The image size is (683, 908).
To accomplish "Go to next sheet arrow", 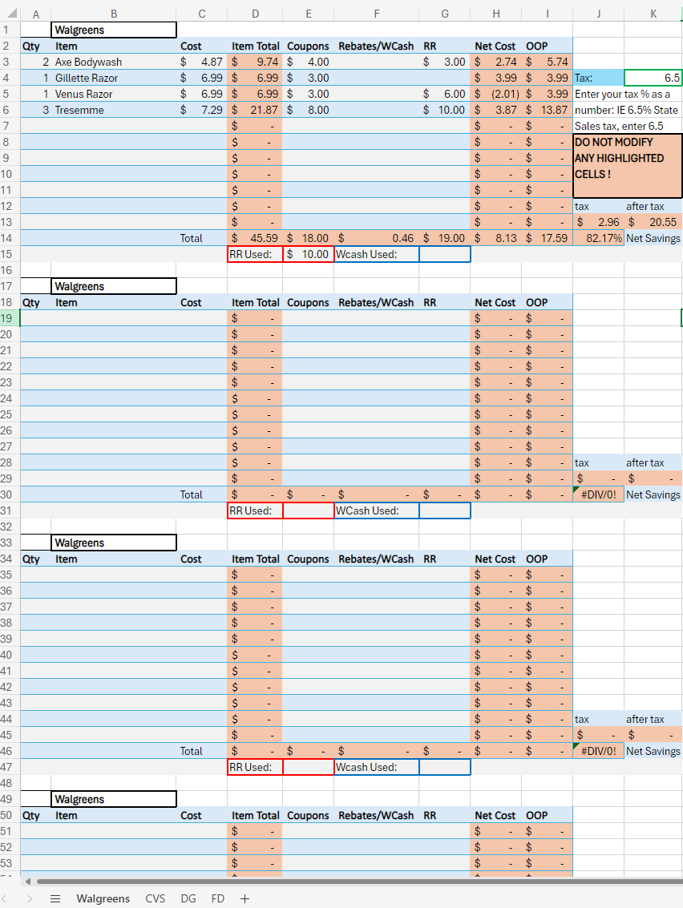I will tap(30, 898).
